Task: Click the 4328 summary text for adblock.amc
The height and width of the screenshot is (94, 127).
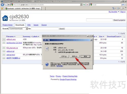Action: tap(25, 39)
